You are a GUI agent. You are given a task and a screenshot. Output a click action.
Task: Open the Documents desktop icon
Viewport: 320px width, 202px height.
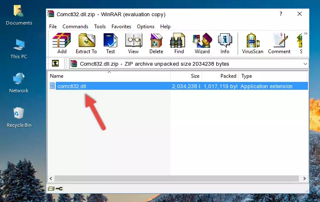click(19, 15)
